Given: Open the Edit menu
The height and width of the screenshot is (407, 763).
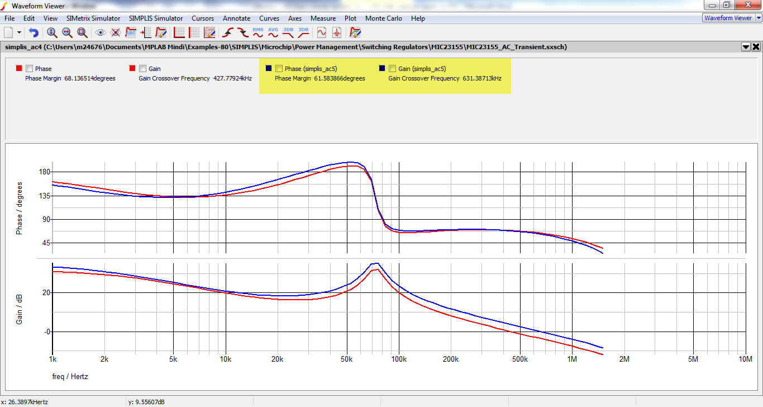Looking at the screenshot, I should [29, 18].
